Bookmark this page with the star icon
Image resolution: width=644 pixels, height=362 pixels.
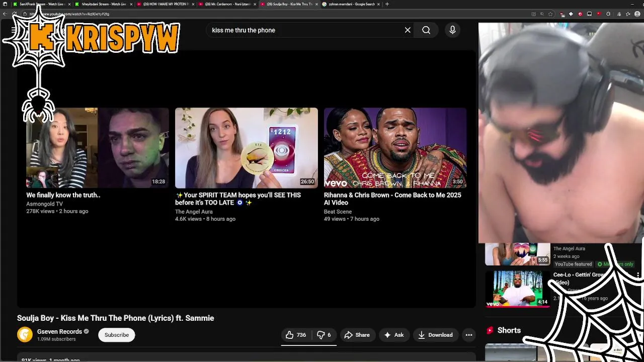point(551,14)
